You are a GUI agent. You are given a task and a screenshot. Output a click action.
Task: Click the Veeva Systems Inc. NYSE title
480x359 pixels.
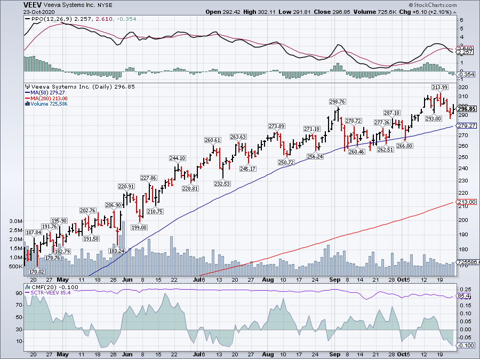click(78, 5)
